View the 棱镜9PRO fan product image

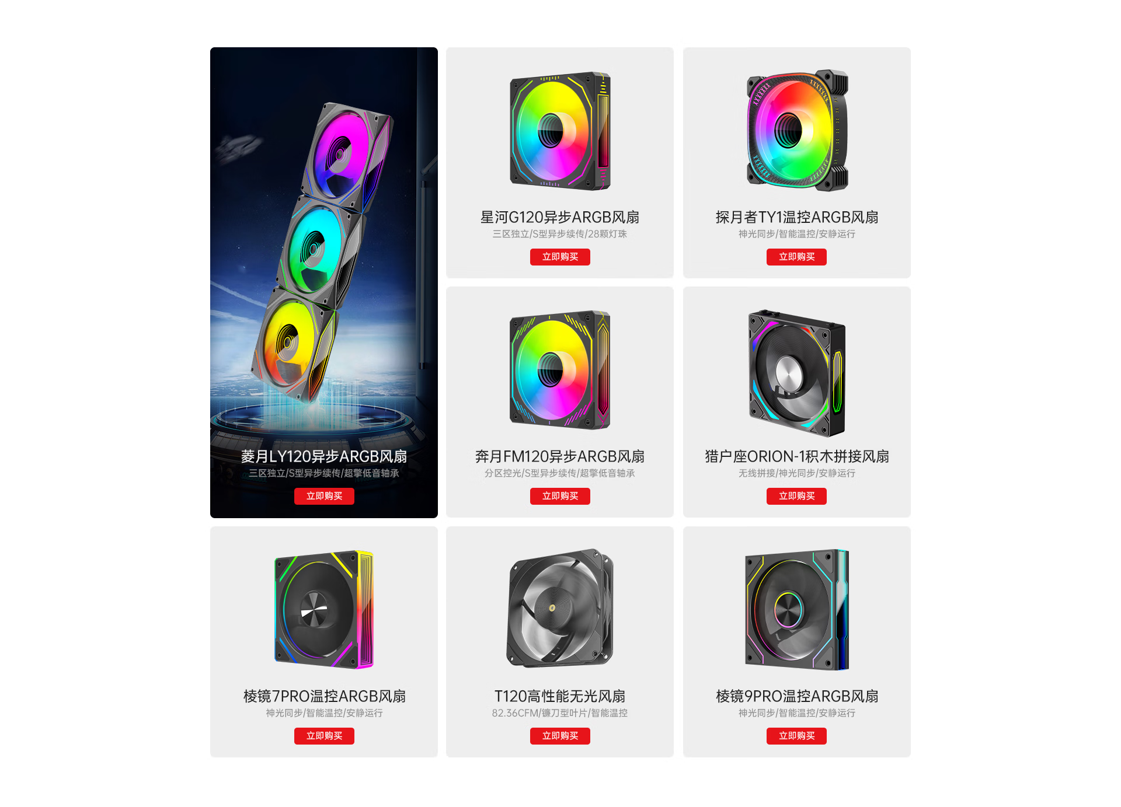(797, 609)
